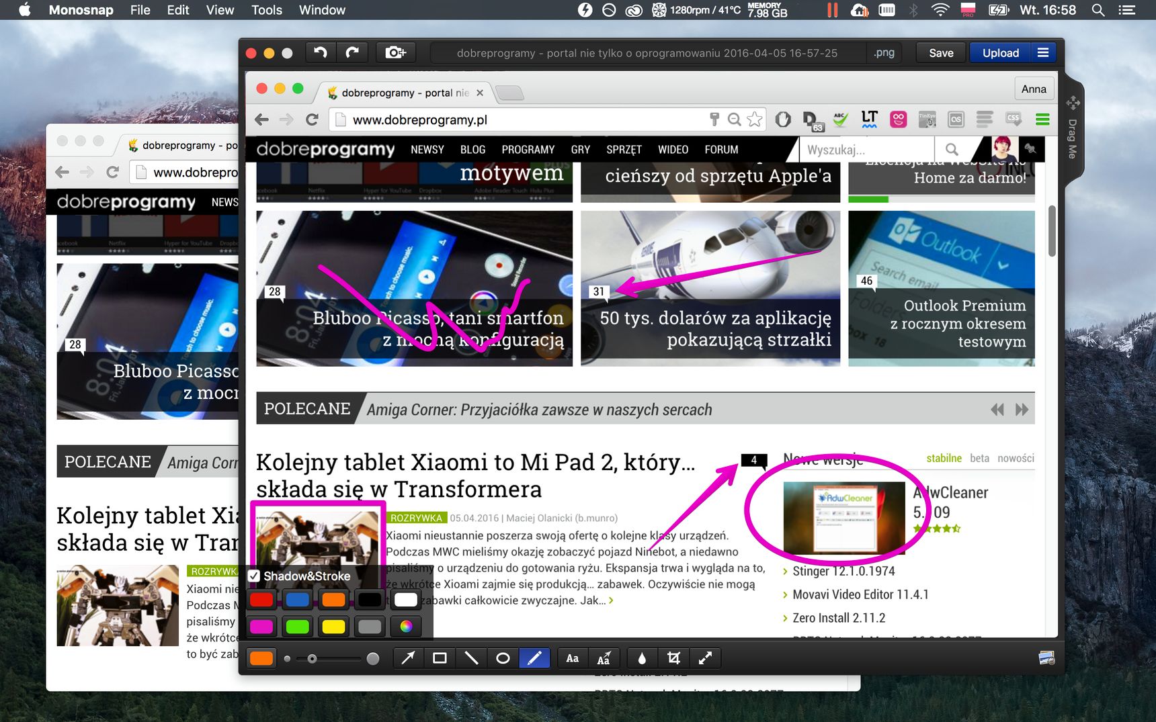
Task: Click ROZRYWKA tag in background window
Action: pos(213,571)
